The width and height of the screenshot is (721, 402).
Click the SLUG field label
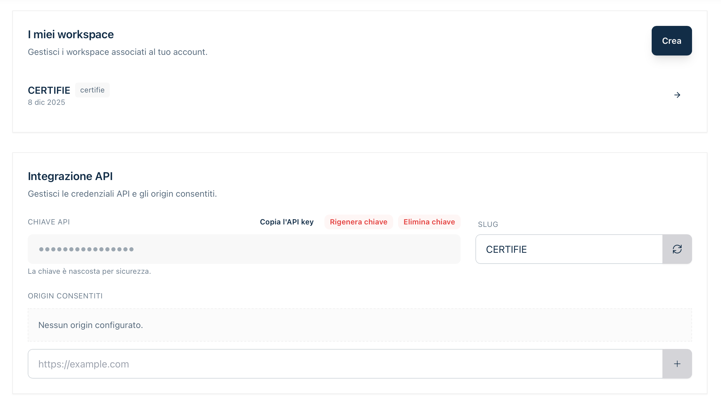(x=488, y=224)
